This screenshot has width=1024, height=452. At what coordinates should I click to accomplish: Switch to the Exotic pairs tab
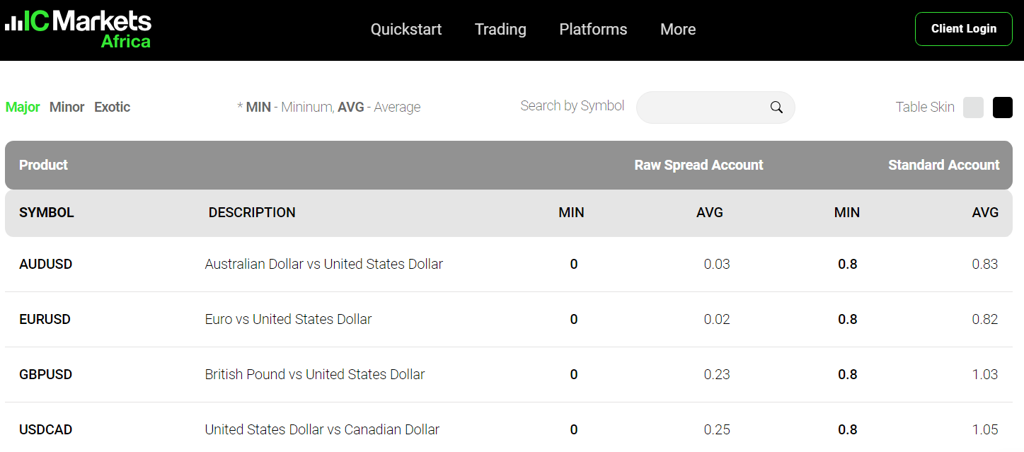(113, 108)
